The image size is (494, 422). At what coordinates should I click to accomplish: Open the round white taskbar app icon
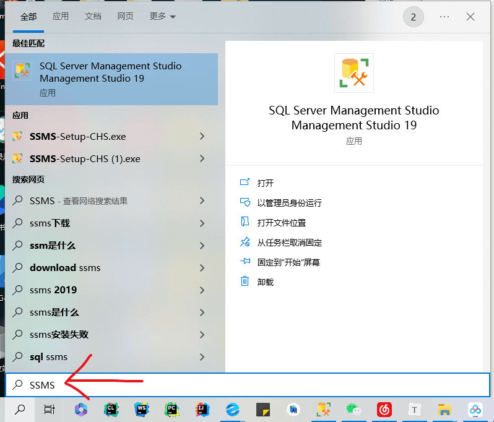293,410
